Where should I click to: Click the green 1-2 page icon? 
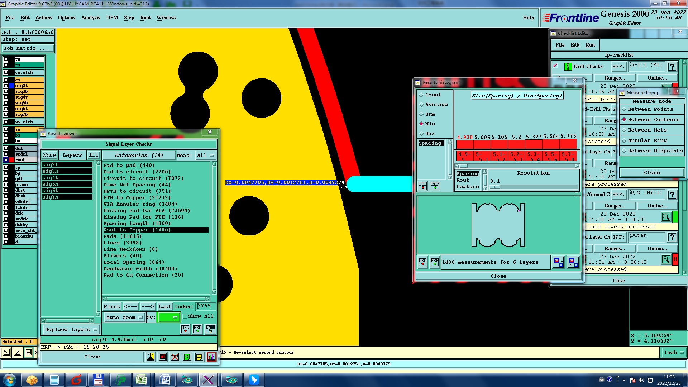[187, 357]
